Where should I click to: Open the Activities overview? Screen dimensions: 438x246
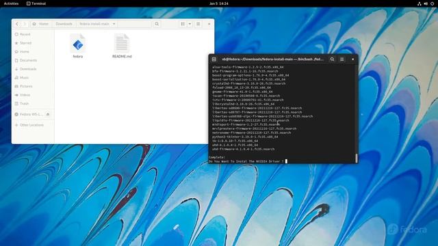coord(11,3)
